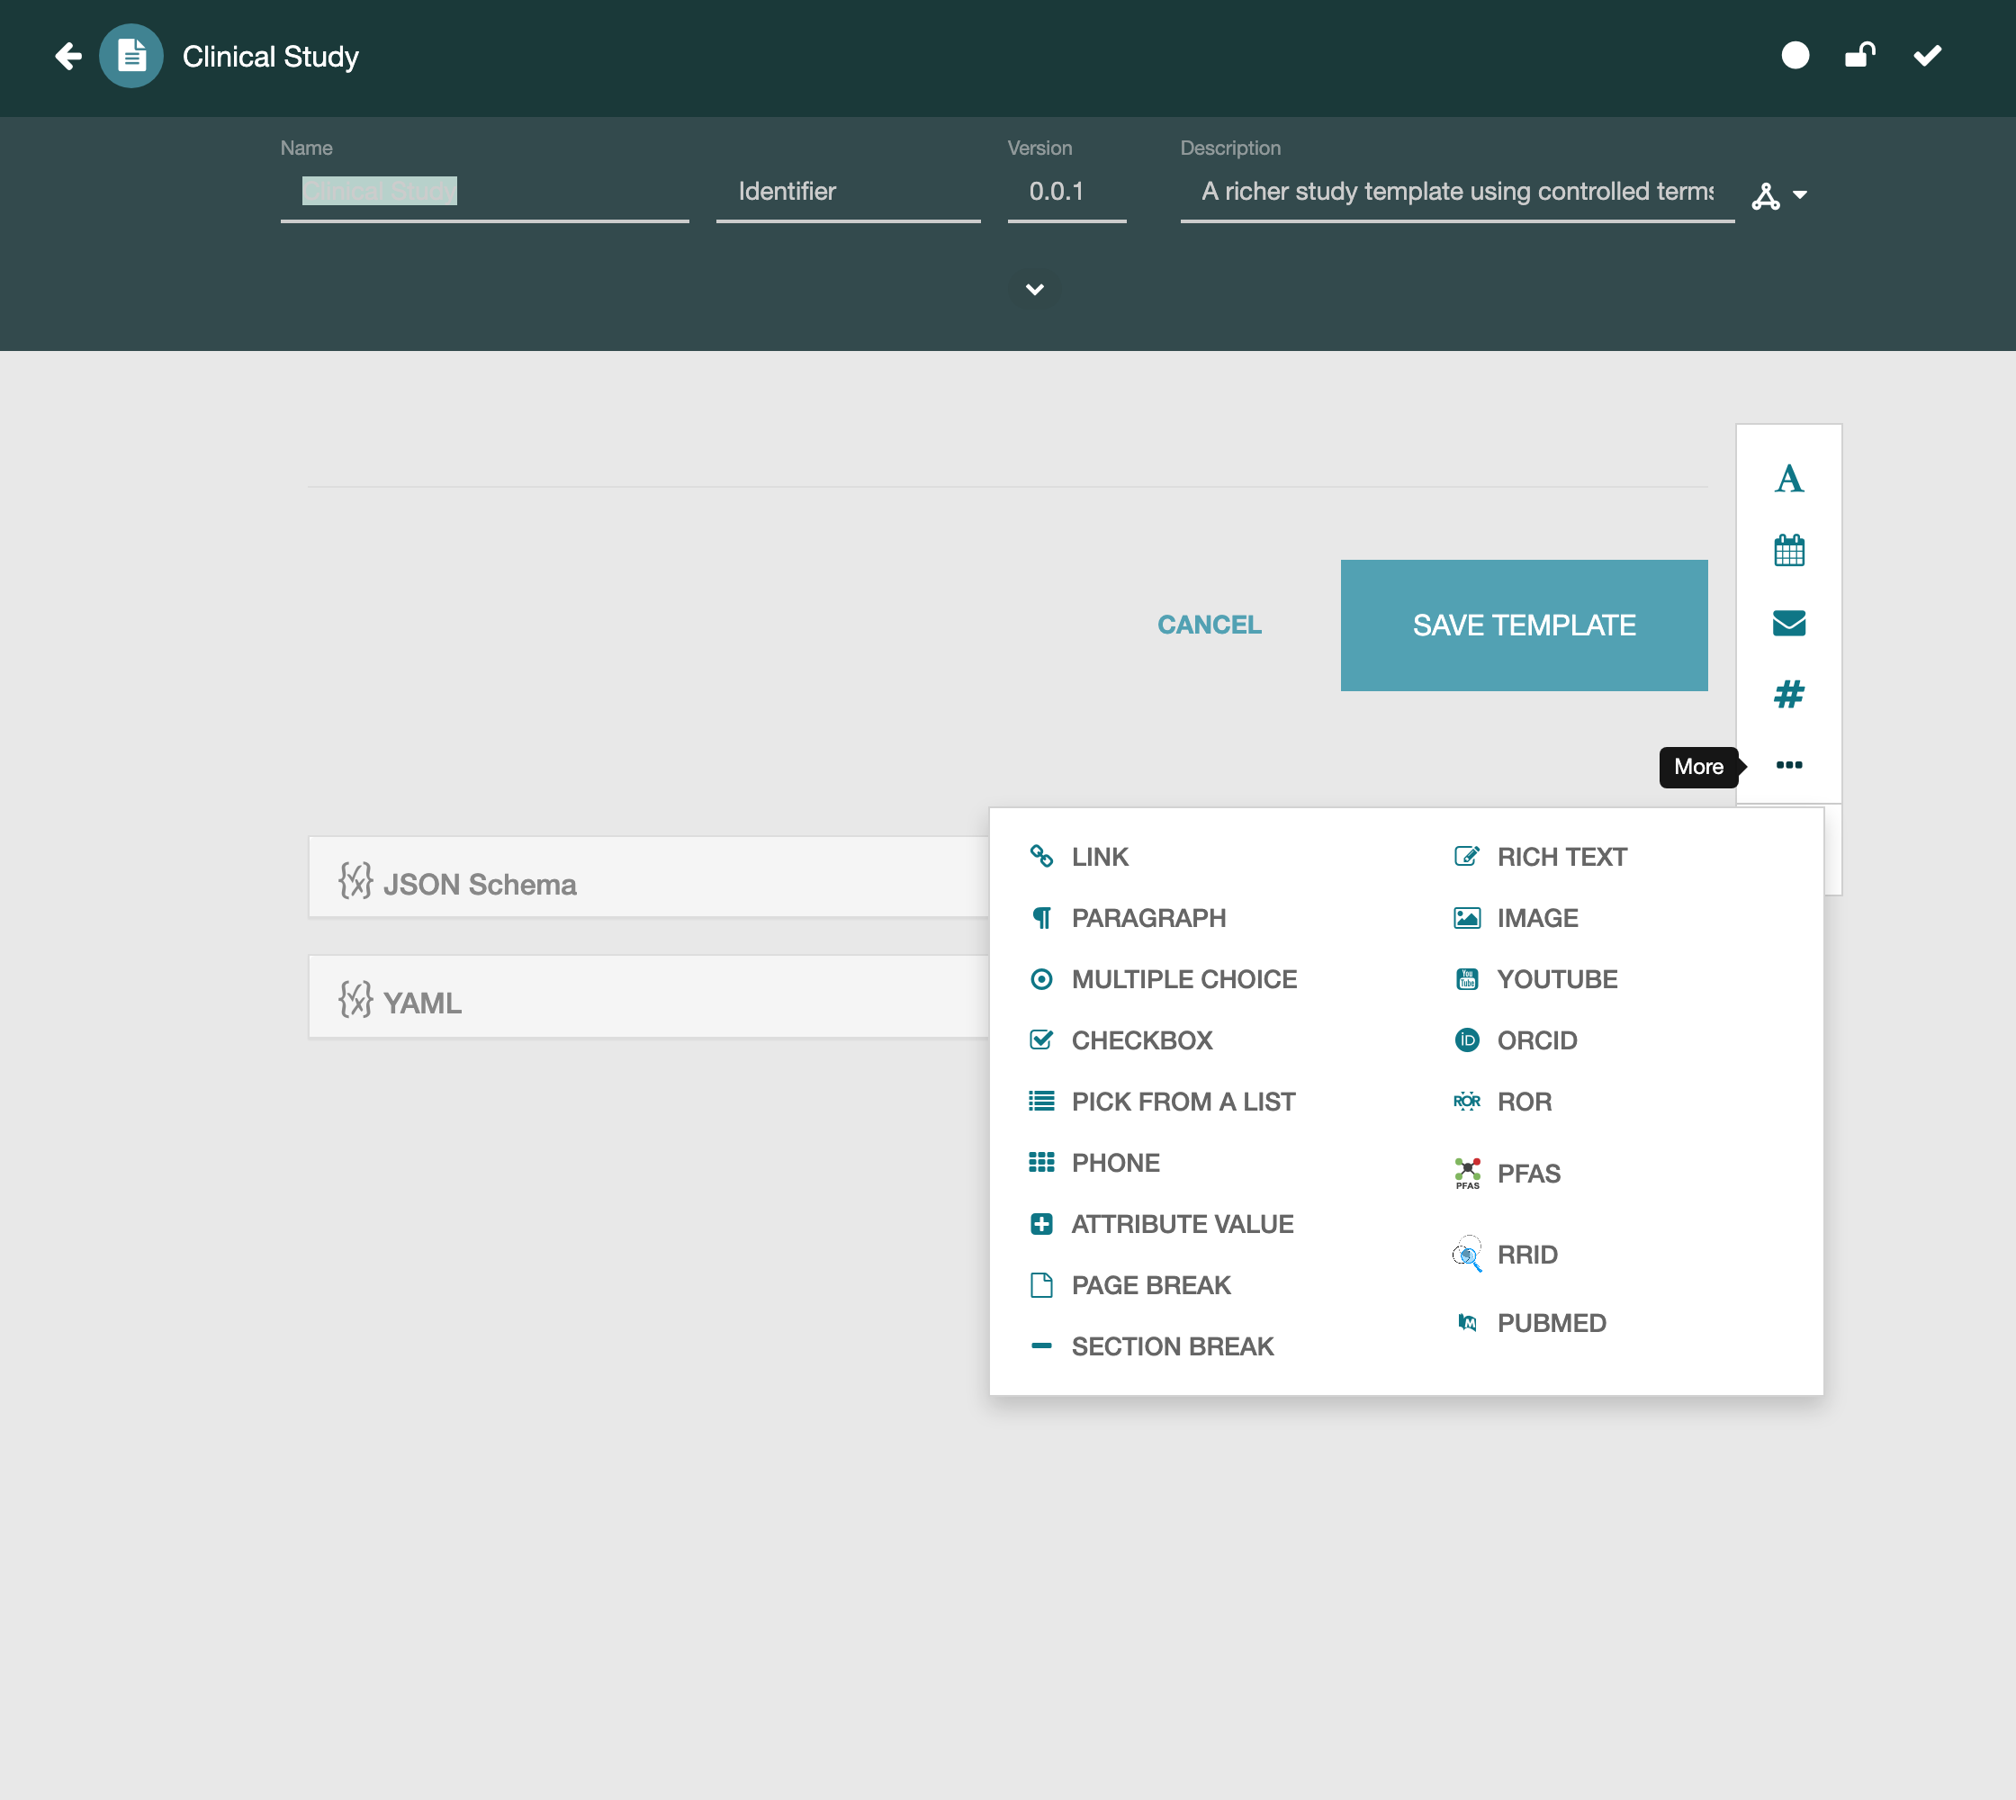Go back using the header arrow
The image size is (2016, 1800).
68,57
